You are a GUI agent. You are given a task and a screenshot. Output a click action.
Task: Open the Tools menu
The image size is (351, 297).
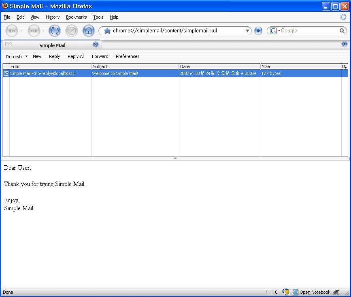pyautogui.click(x=98, y=17)
